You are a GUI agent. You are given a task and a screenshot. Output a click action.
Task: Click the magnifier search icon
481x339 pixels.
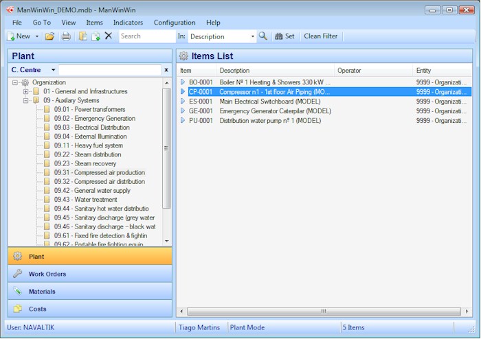(263, 36)
